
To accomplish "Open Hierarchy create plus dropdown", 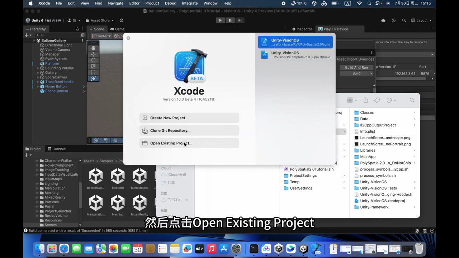I will (28, 35).
